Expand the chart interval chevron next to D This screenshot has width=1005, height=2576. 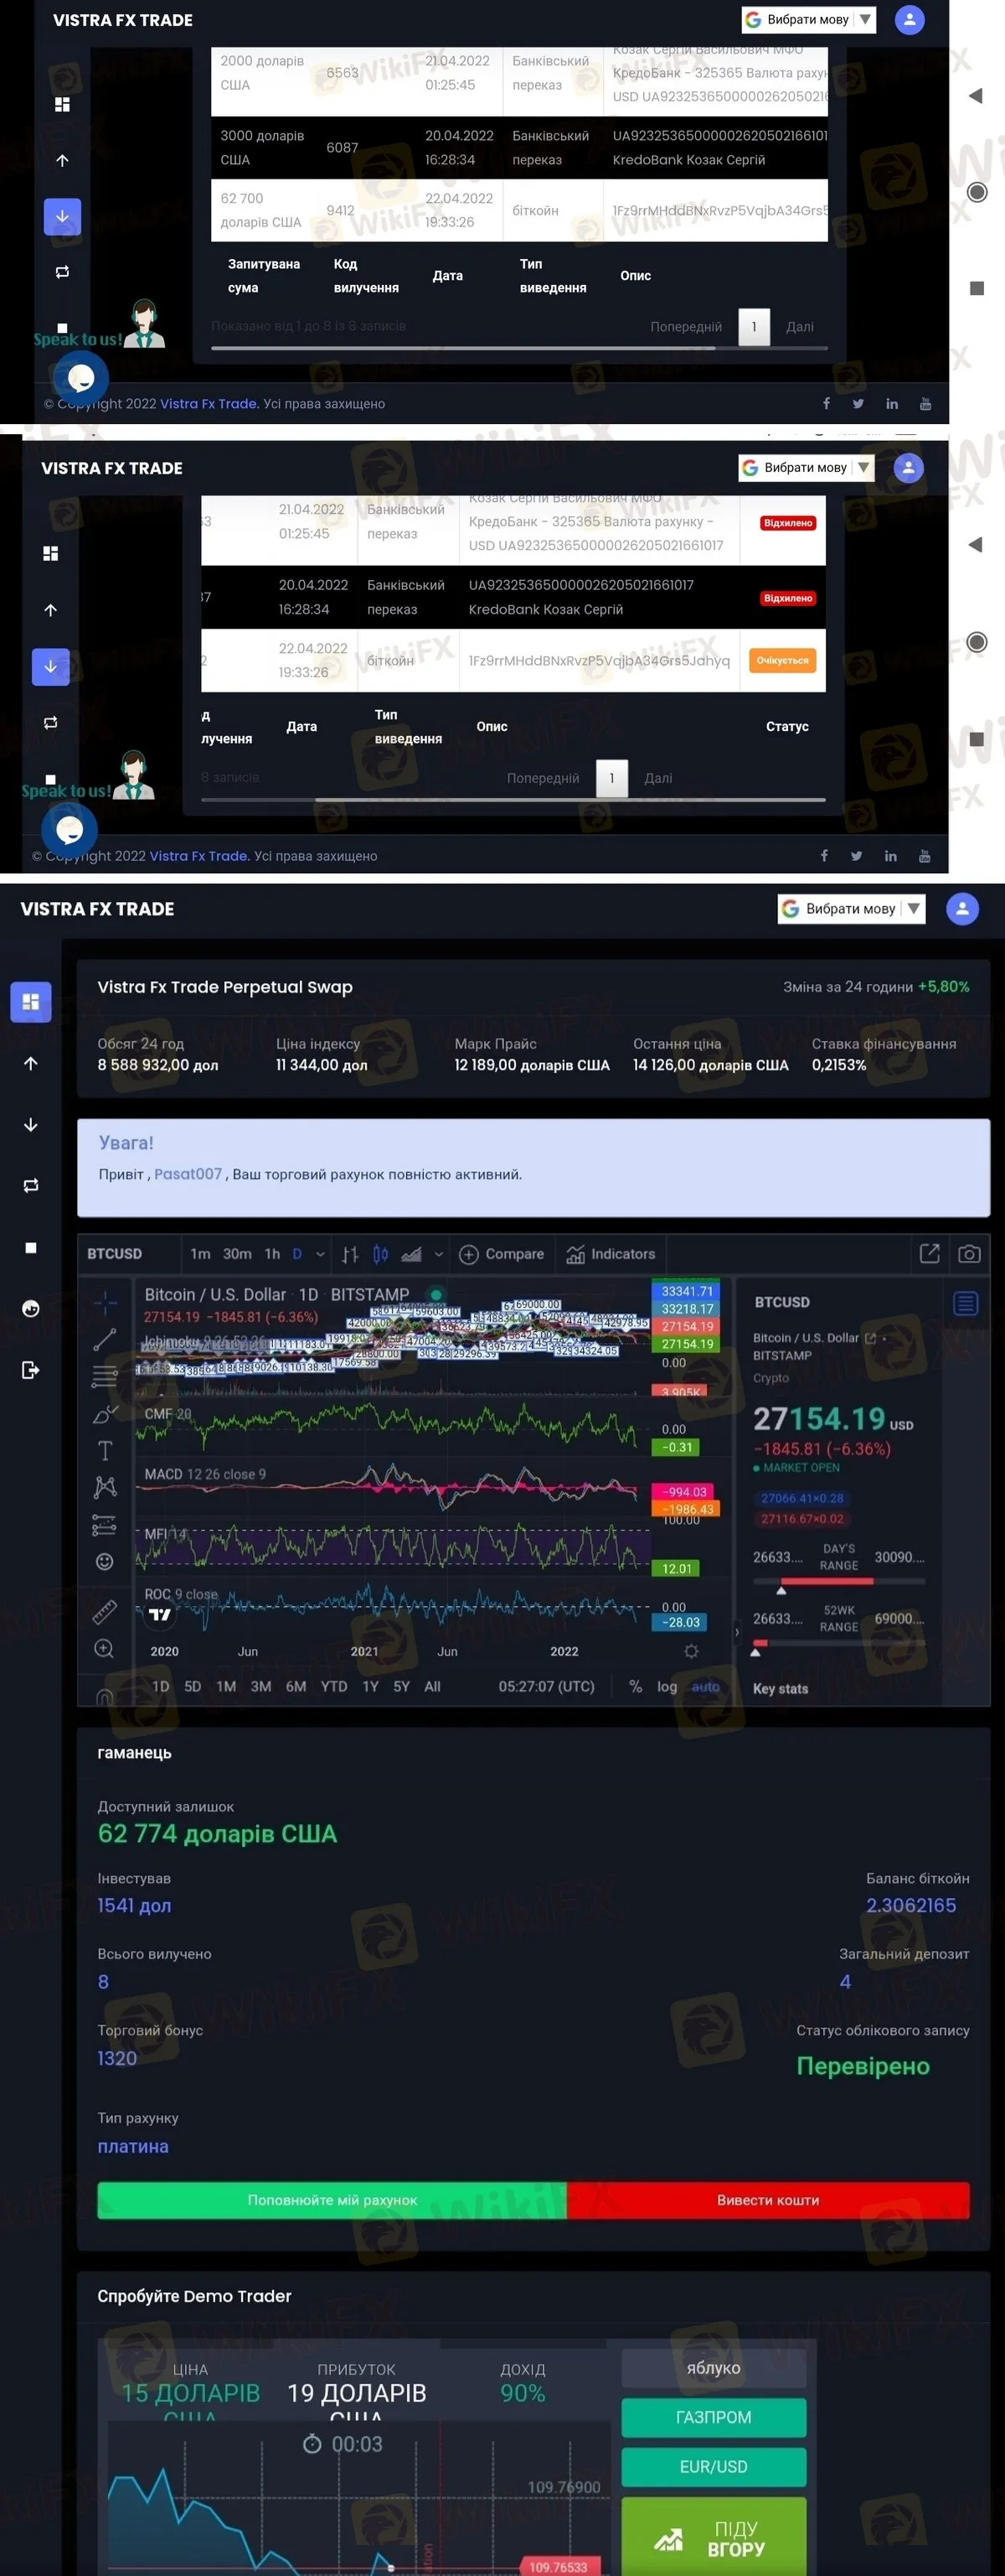click(320, 1254)
